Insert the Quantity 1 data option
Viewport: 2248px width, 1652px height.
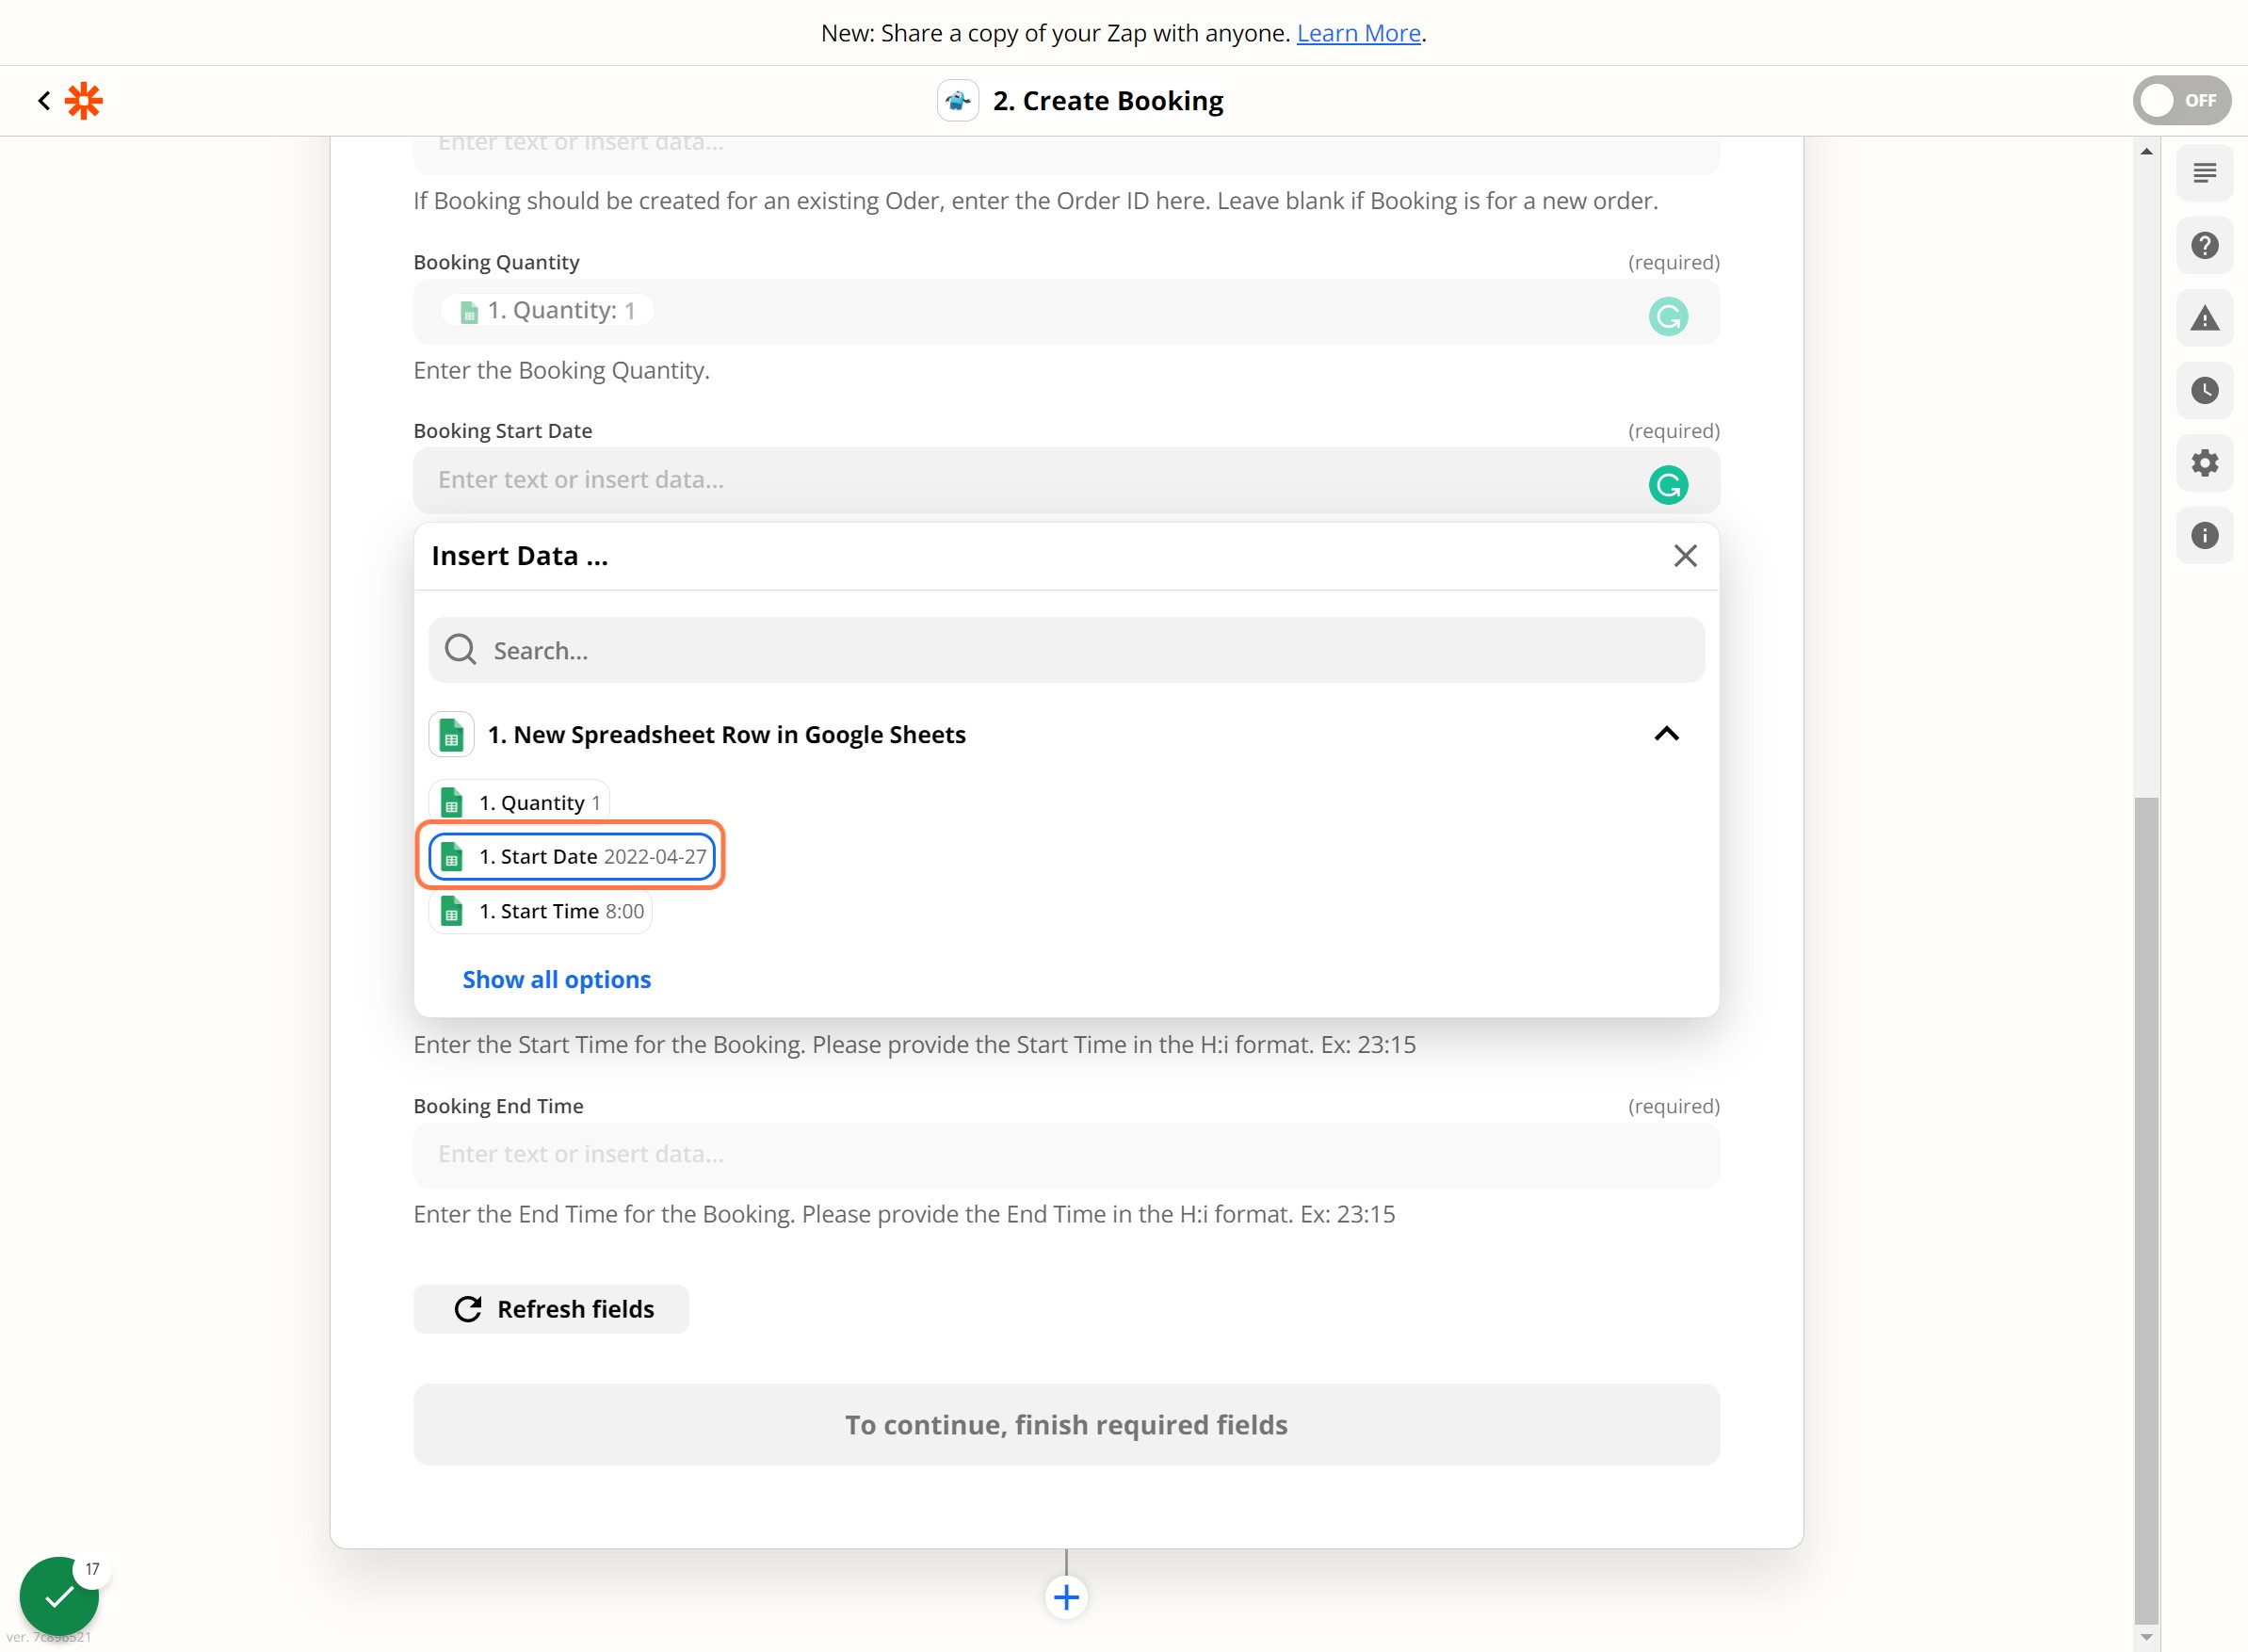pyautogui.click(x=519, y=802)
